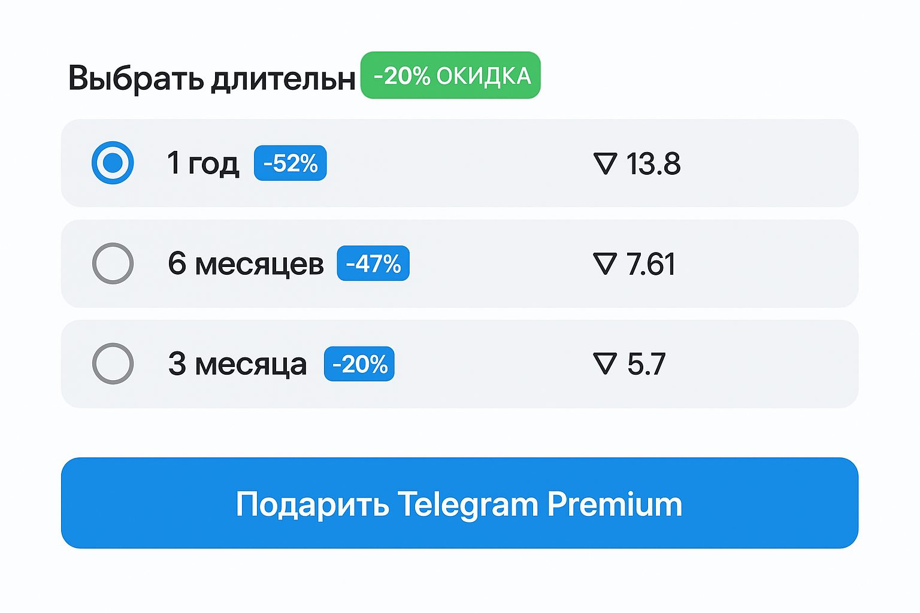Click the TON icon beside 13.8
Screen dimensions: 920x613
tap(605, 163)
